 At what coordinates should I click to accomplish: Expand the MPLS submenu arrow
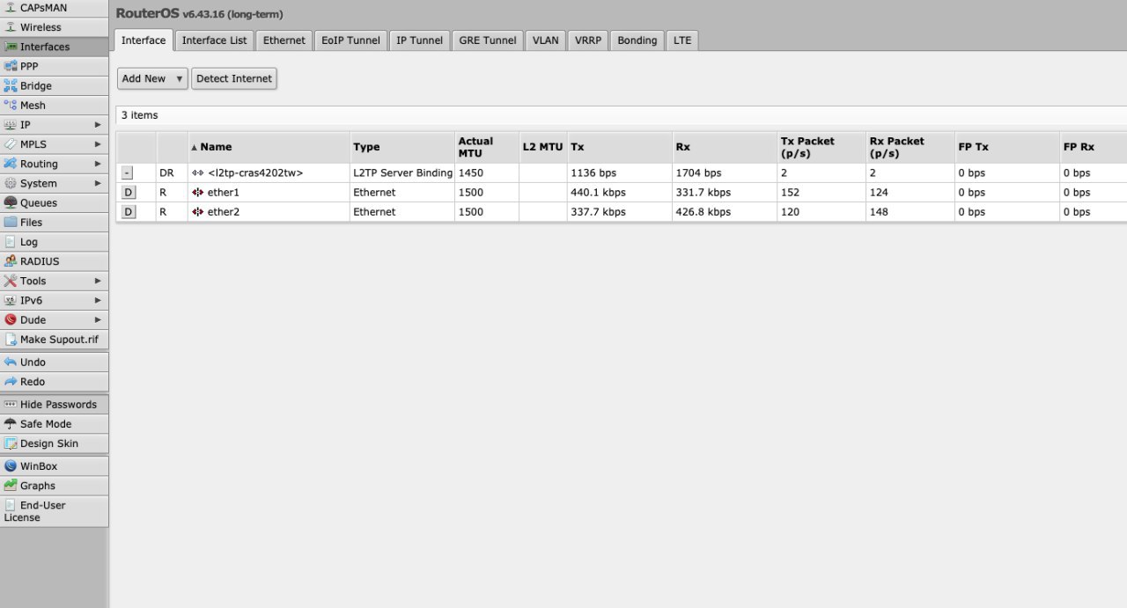[99, 144]
